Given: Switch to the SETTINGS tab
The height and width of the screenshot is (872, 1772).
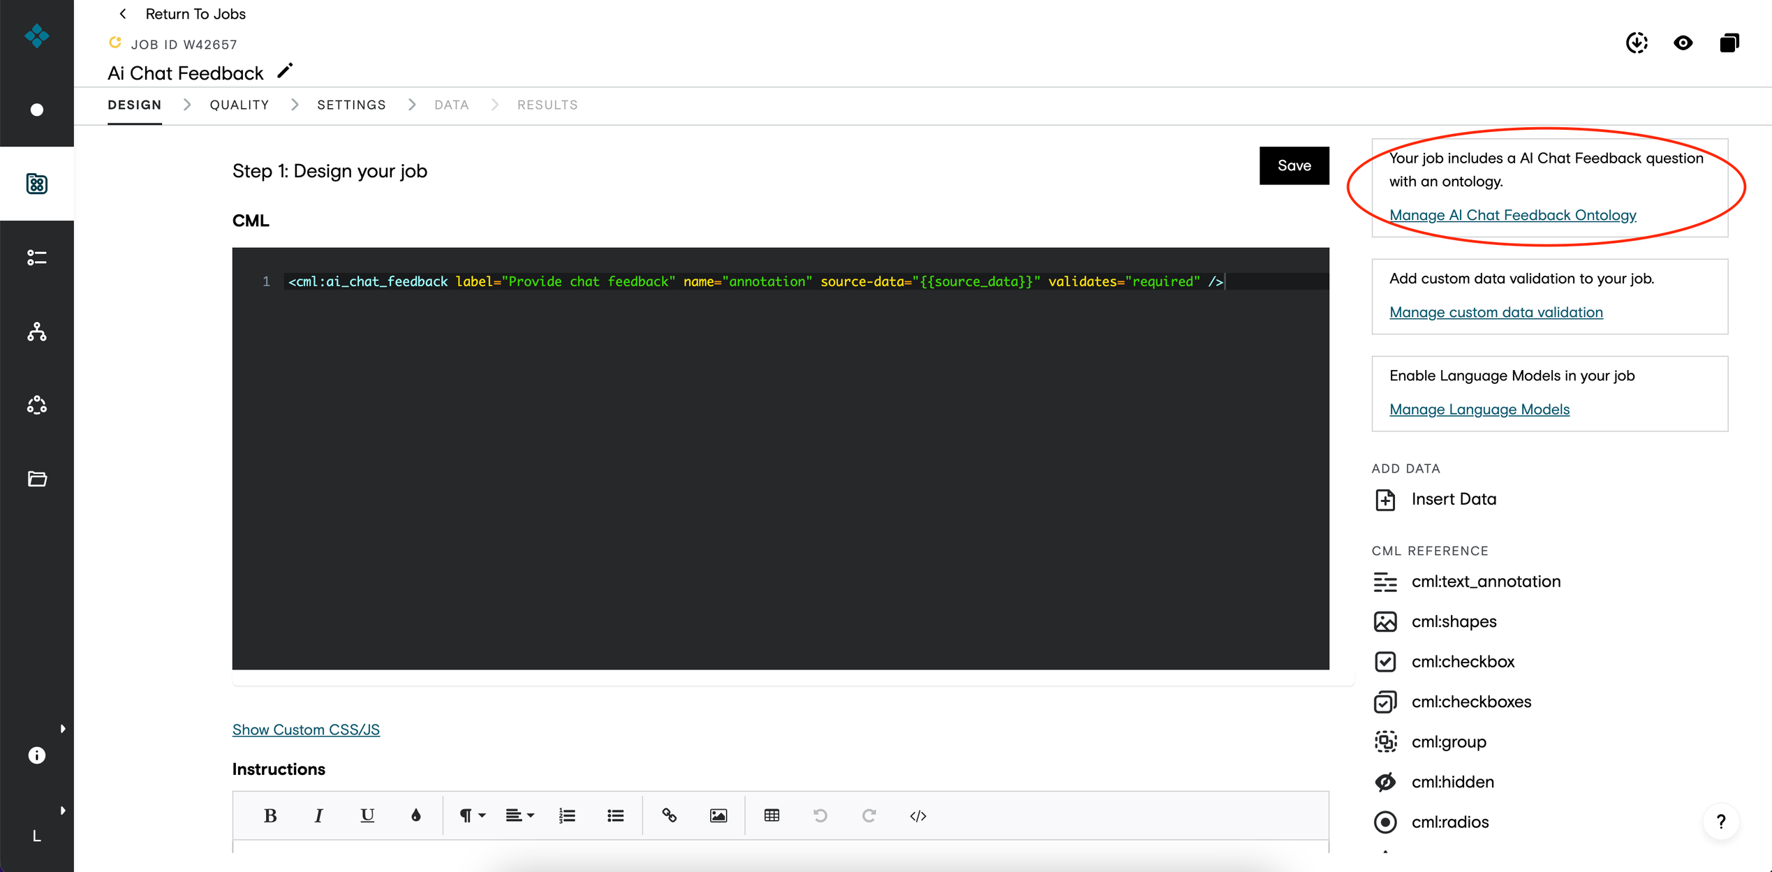Looking at the screenshot, I should tap(351, 105).
